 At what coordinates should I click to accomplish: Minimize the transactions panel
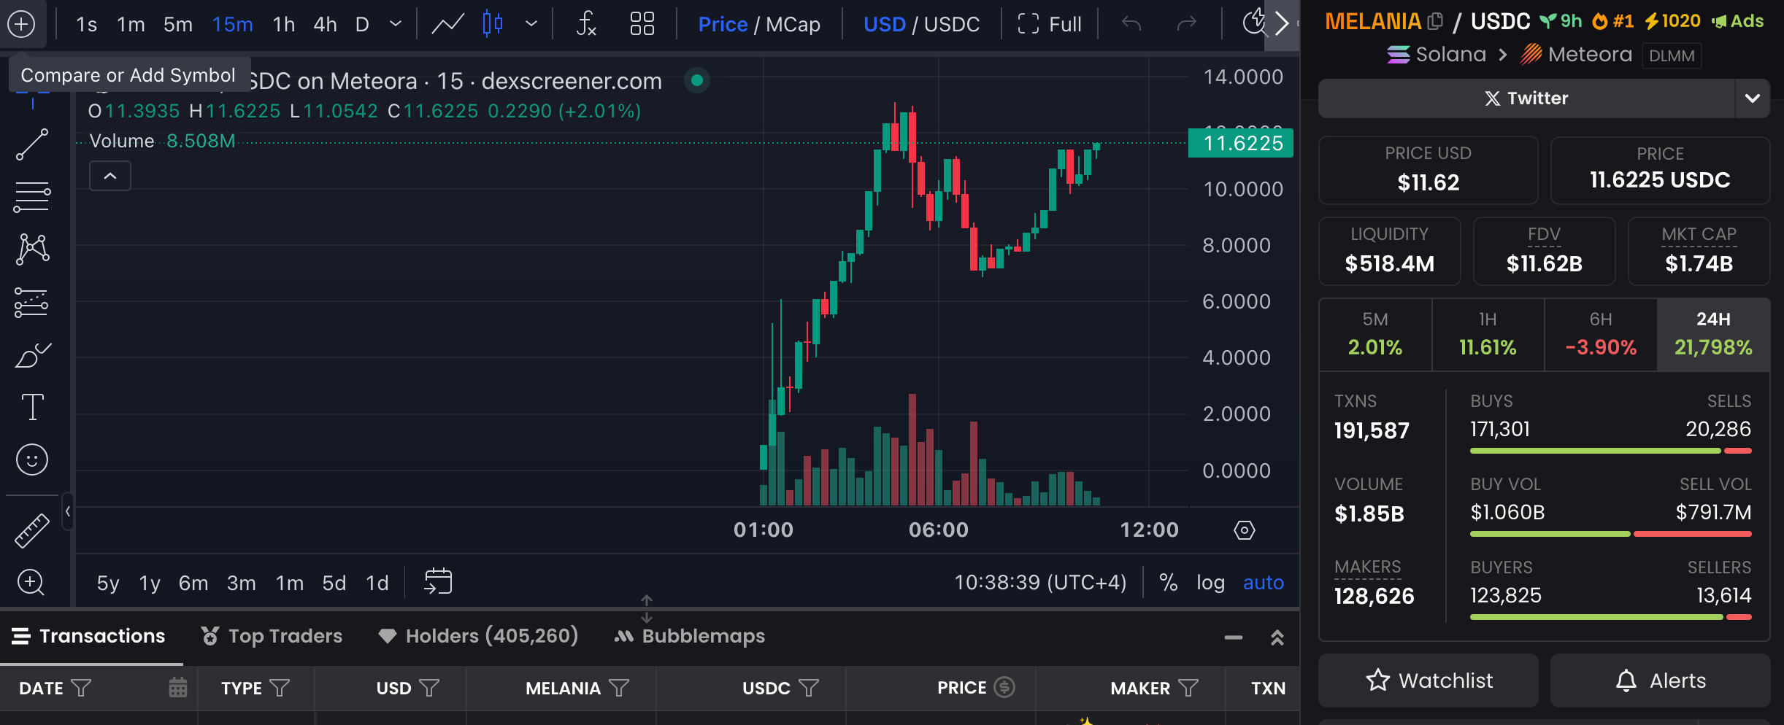pyautogui.click(x=1234, y=637)
